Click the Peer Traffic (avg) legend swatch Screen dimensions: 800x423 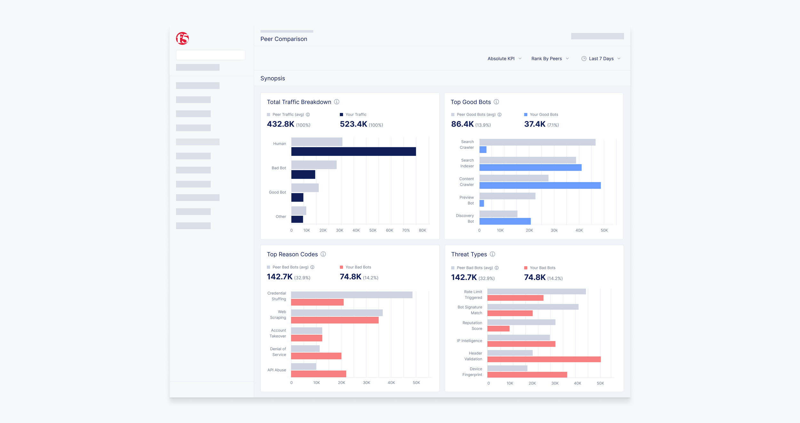(x=268, y=115)
